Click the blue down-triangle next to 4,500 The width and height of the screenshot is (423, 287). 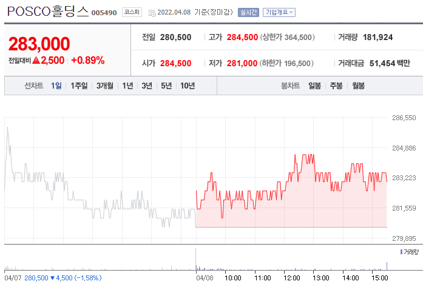(53, 278)
